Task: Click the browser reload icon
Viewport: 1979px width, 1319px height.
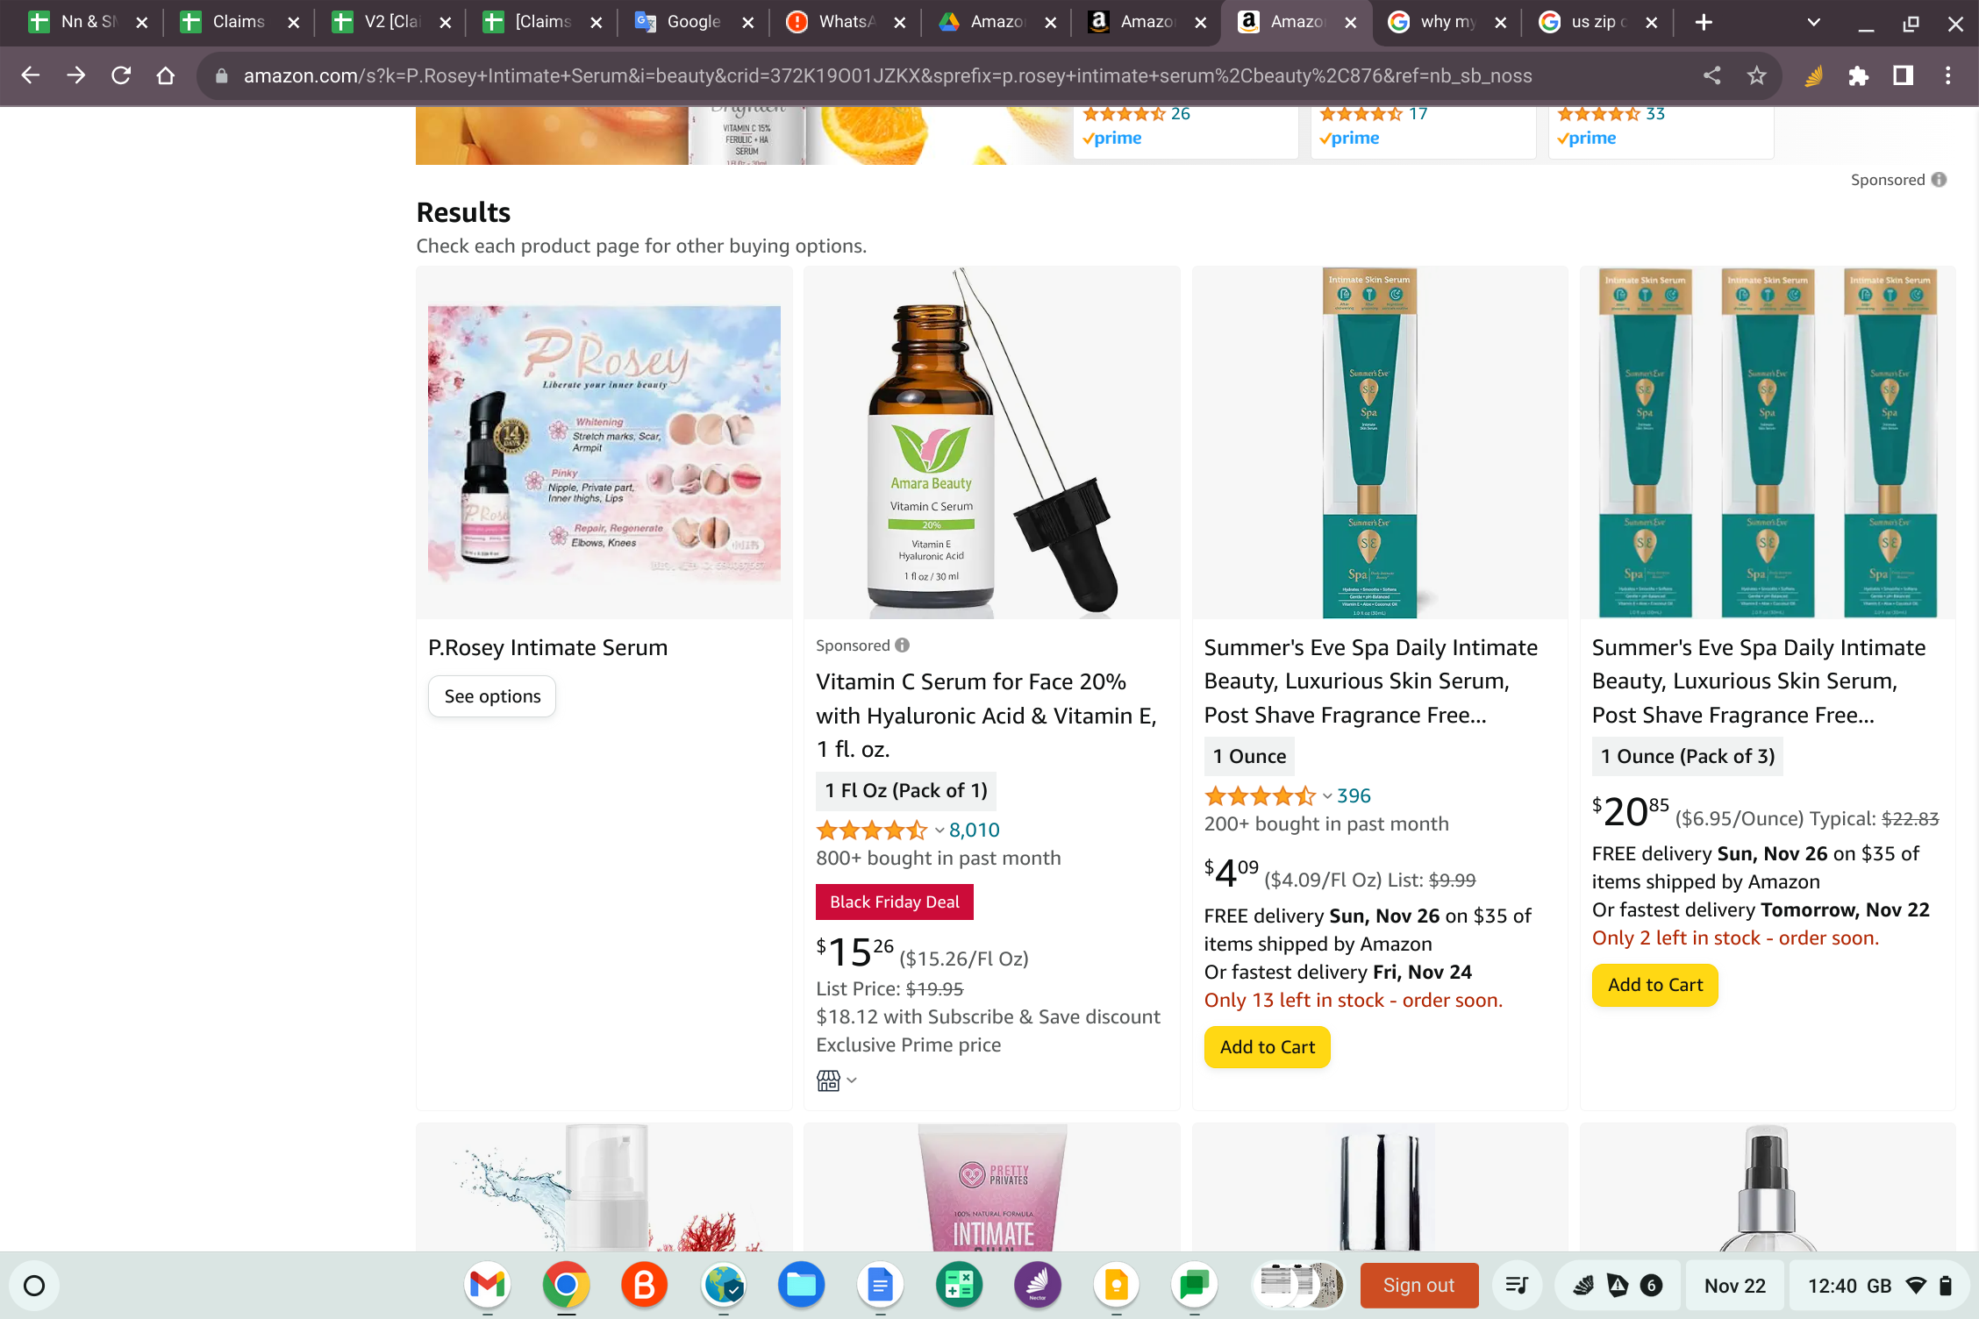Action: [121, 75]
